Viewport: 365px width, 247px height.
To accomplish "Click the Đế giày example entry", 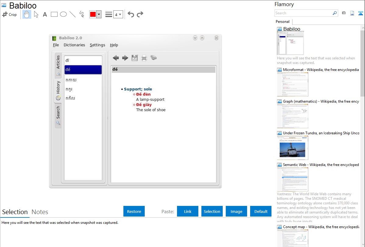I will pos(144,105).
